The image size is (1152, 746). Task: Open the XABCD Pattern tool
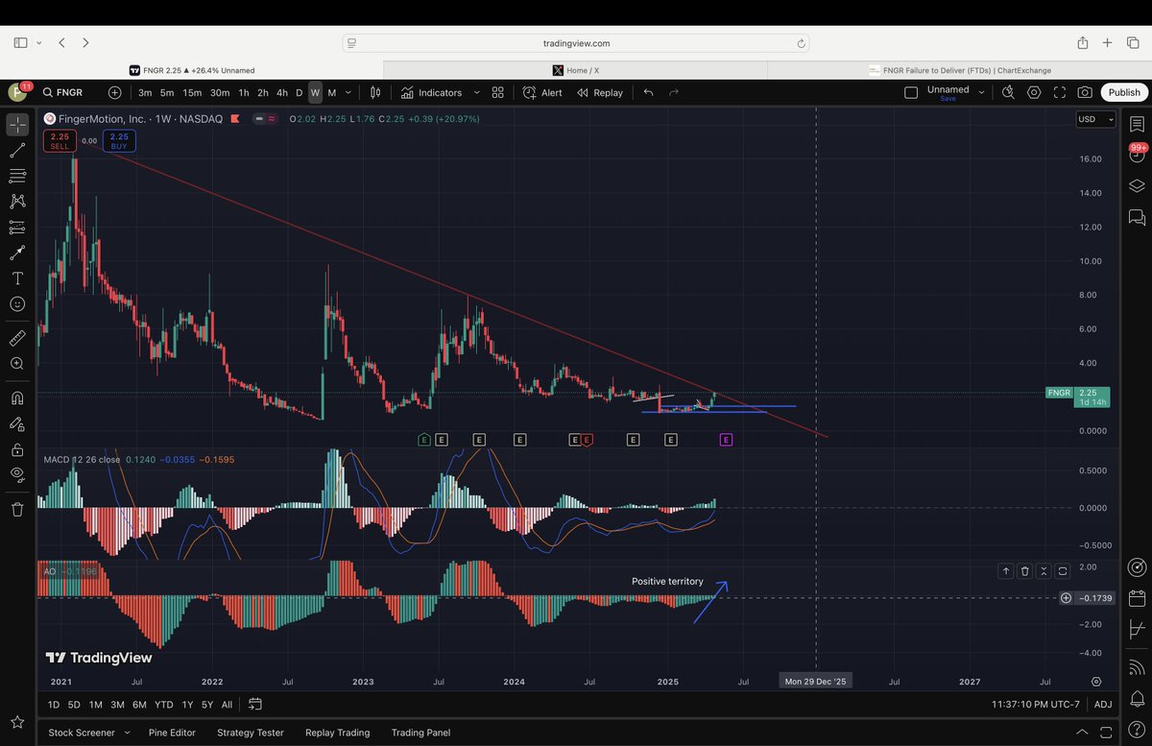(16, 201)
